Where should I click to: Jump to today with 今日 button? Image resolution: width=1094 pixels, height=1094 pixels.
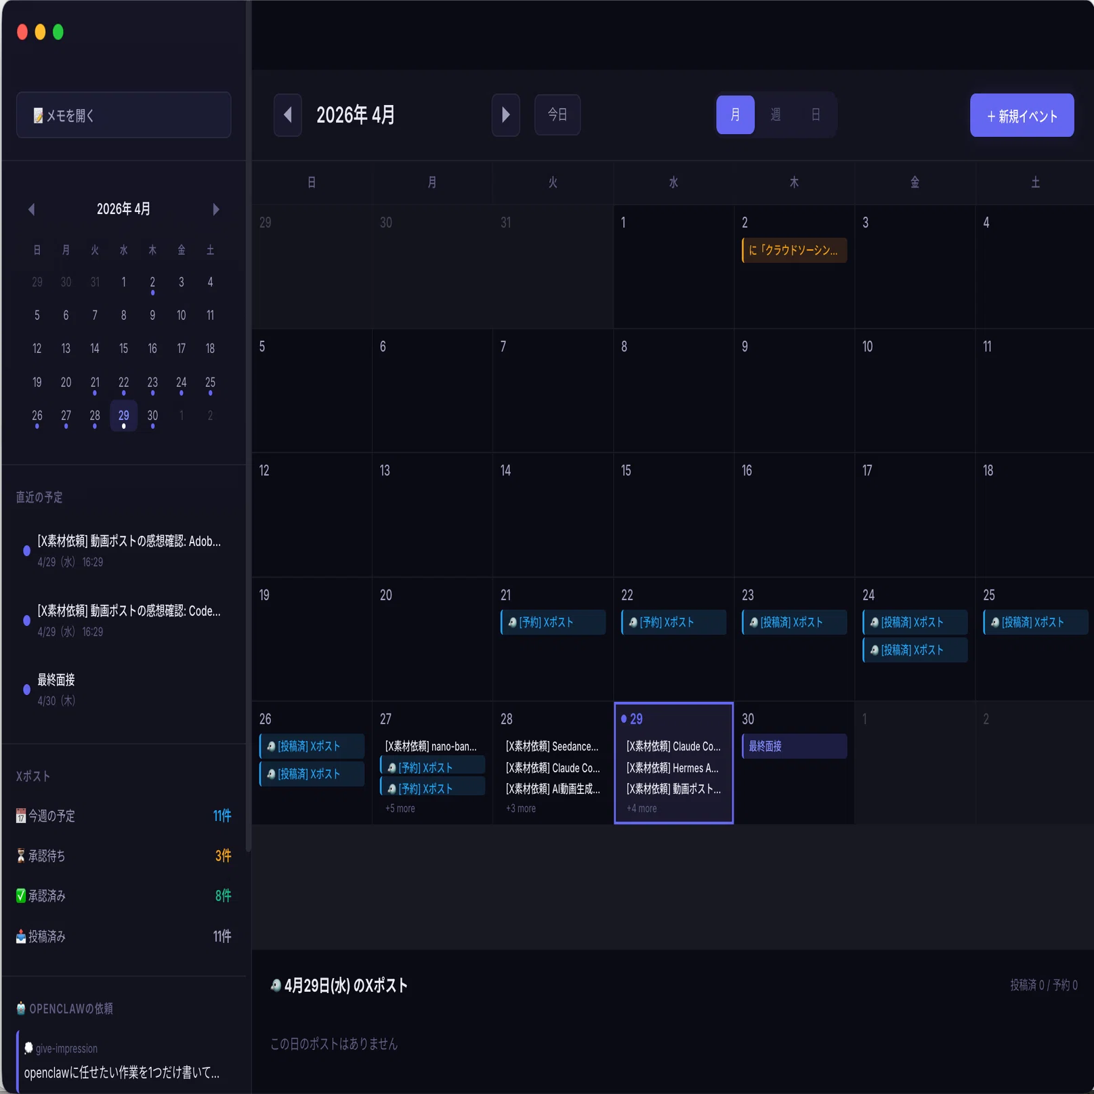[557, 115]
